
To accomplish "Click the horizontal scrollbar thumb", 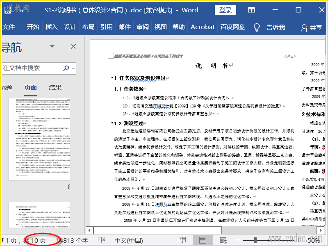I will pos(157,230).
